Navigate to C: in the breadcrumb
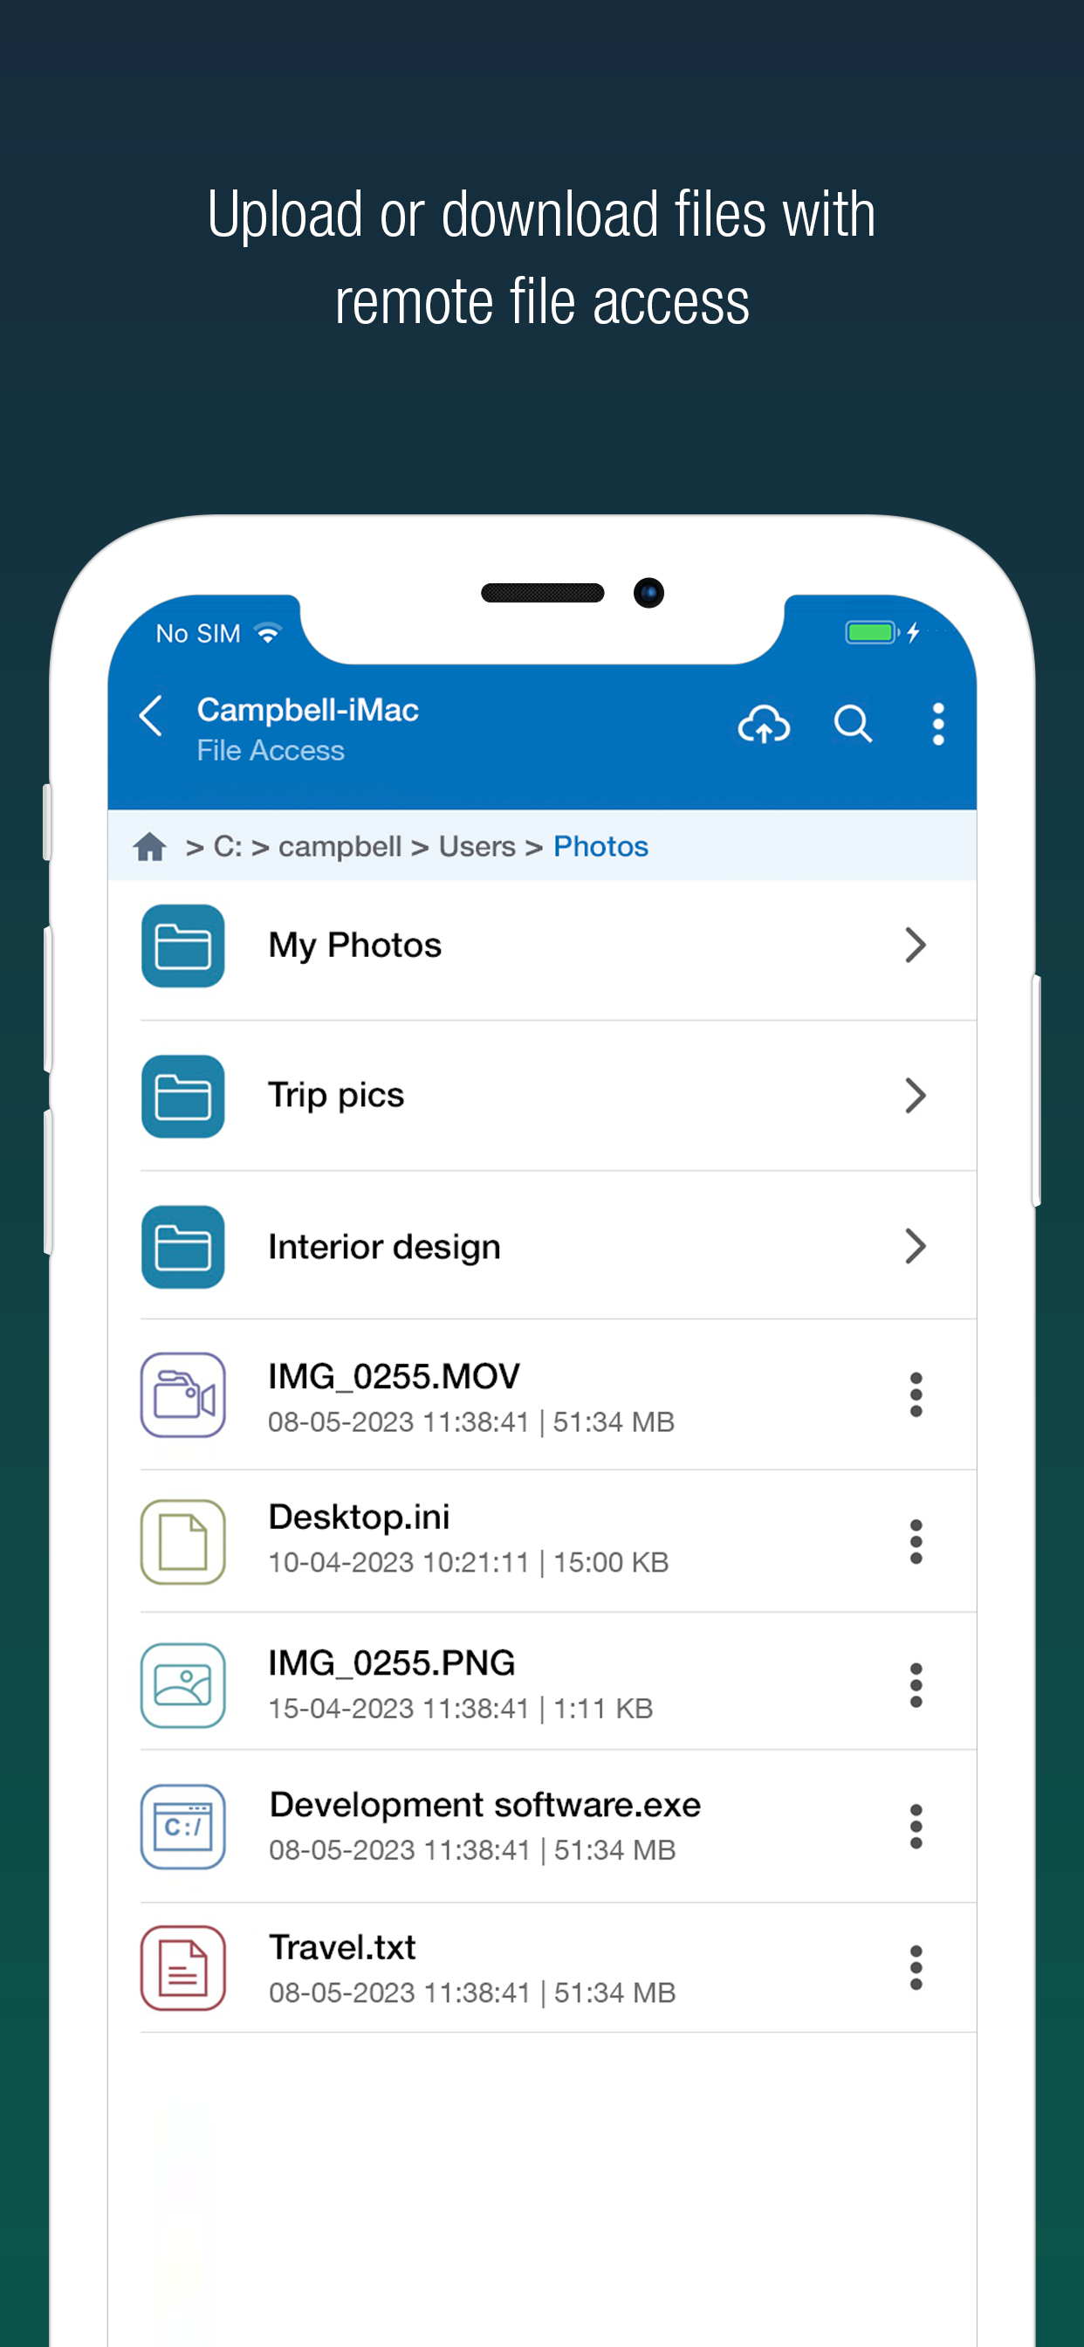The image size is (1084, 2347). [x=228, y=846]
